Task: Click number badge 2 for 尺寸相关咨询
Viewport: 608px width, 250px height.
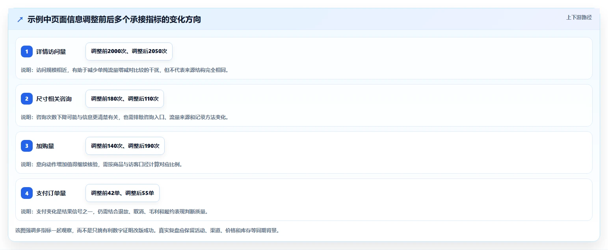Action: [x=27, y=99]
